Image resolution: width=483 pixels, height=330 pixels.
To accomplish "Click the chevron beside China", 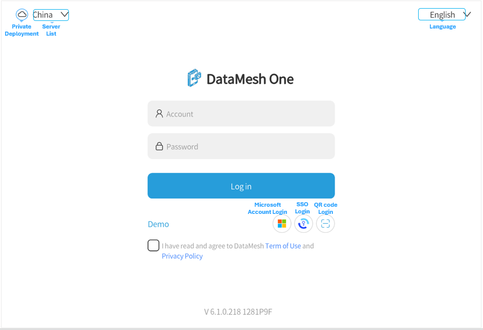I will (64, 14).
